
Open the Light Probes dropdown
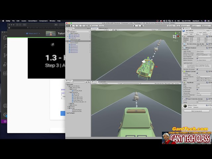(204, 51)
